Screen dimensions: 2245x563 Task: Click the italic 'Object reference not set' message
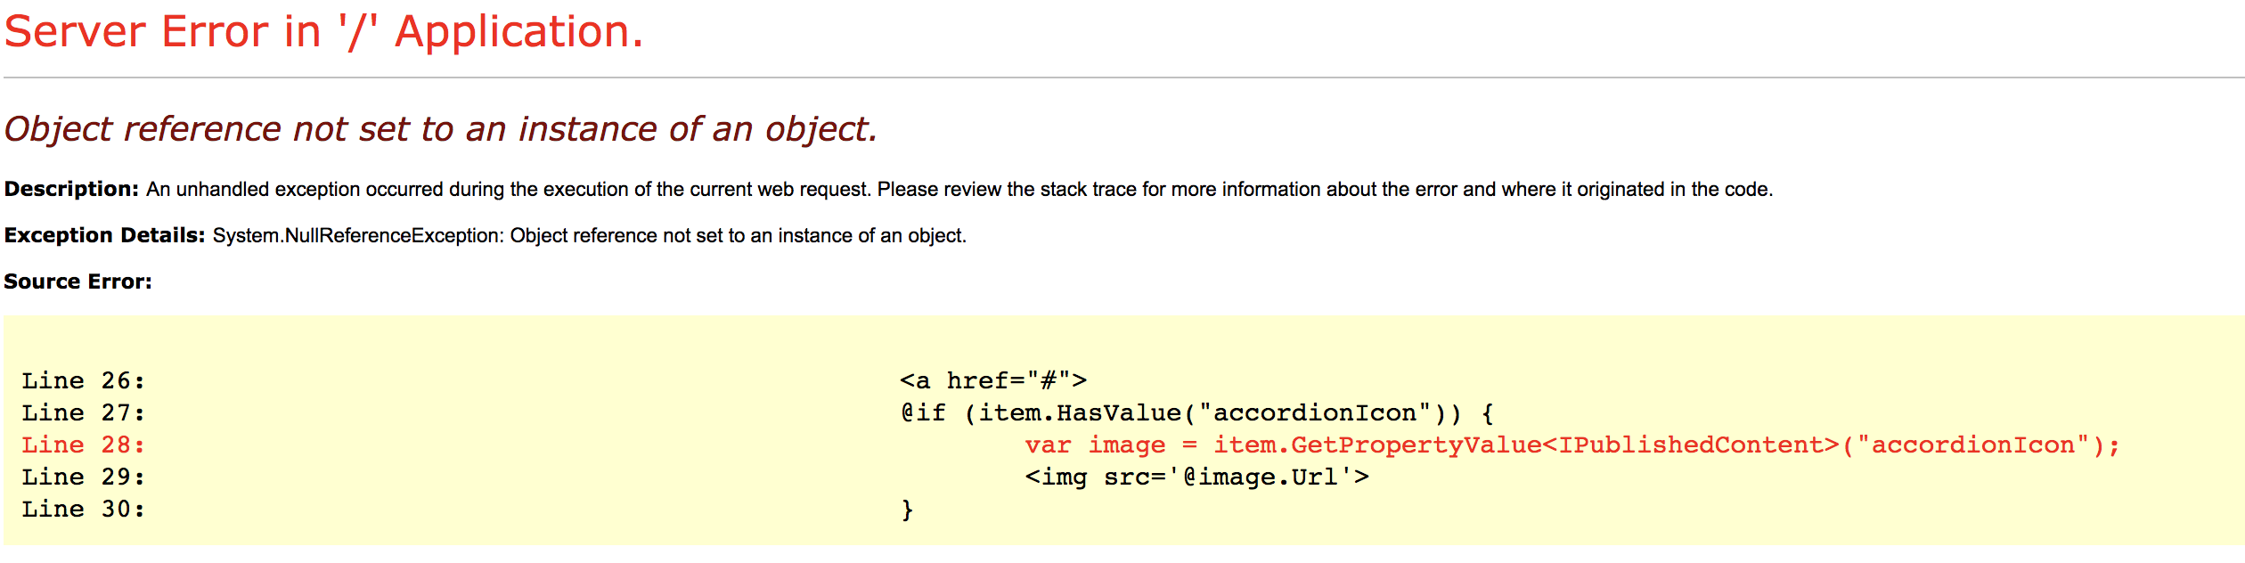(x=441, y=129)
